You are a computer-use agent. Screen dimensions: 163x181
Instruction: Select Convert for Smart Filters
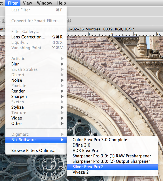pos(36,21)
